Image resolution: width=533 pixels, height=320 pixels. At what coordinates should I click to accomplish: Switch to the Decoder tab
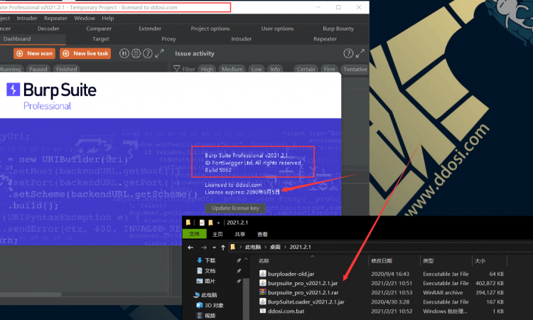click(48, 28)
